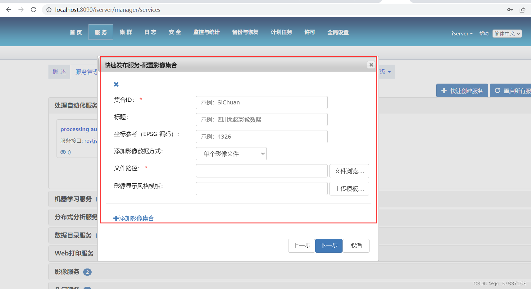Click the 影像显示风格模板 input field
The height and width of the screenshot is (289, 531).
click(x=261, y=188)
